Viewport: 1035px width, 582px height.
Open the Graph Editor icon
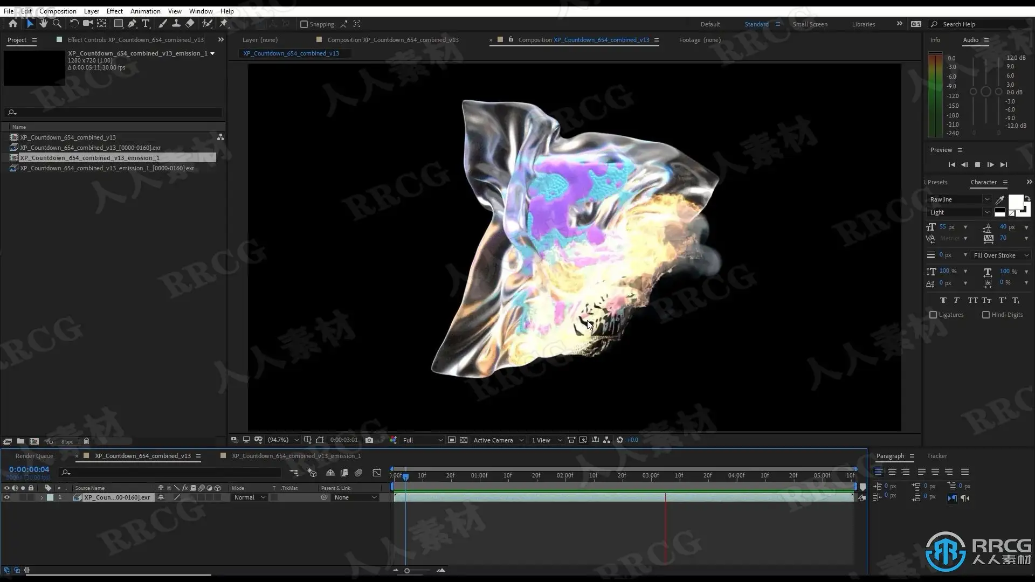click(377, 473)
